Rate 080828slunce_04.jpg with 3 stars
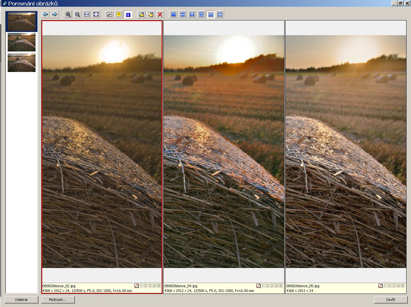 [272, 286]
